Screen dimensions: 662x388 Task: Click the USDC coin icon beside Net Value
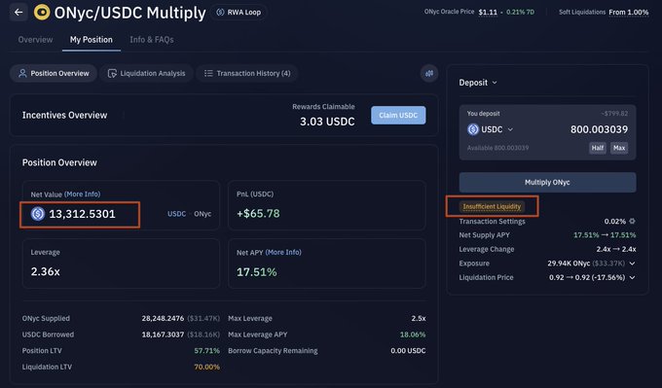coord(38,214)
